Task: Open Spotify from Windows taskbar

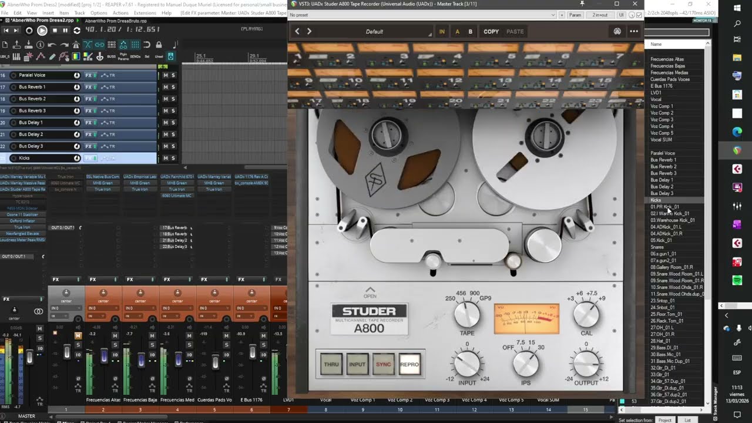Action: click(x=737, y=281)
